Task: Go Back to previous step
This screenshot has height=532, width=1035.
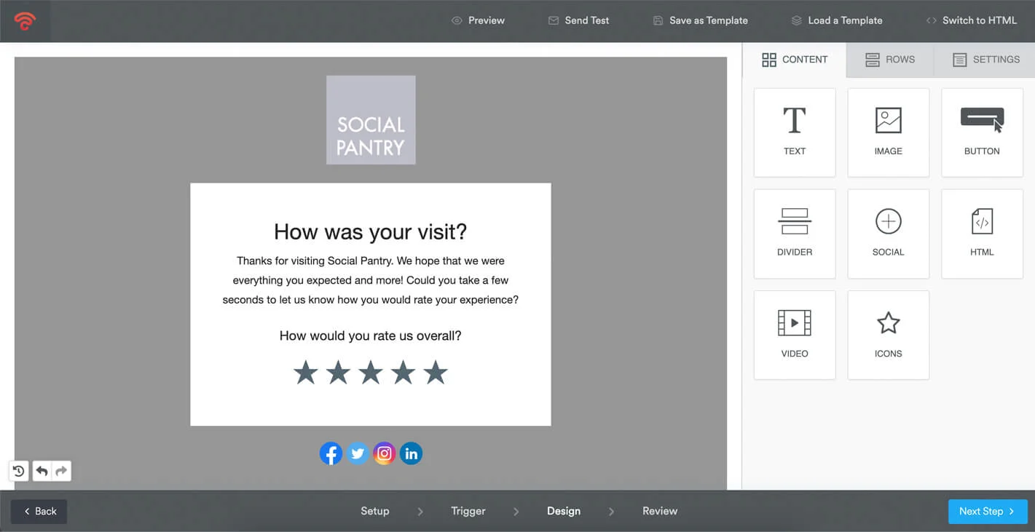Action: tap(39, 511)
